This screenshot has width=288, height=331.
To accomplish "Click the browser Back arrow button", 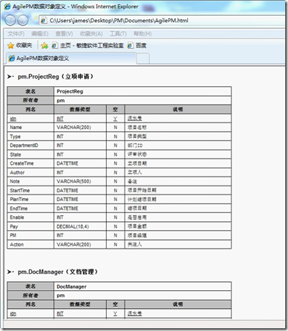I will click(x=10, y=21).
